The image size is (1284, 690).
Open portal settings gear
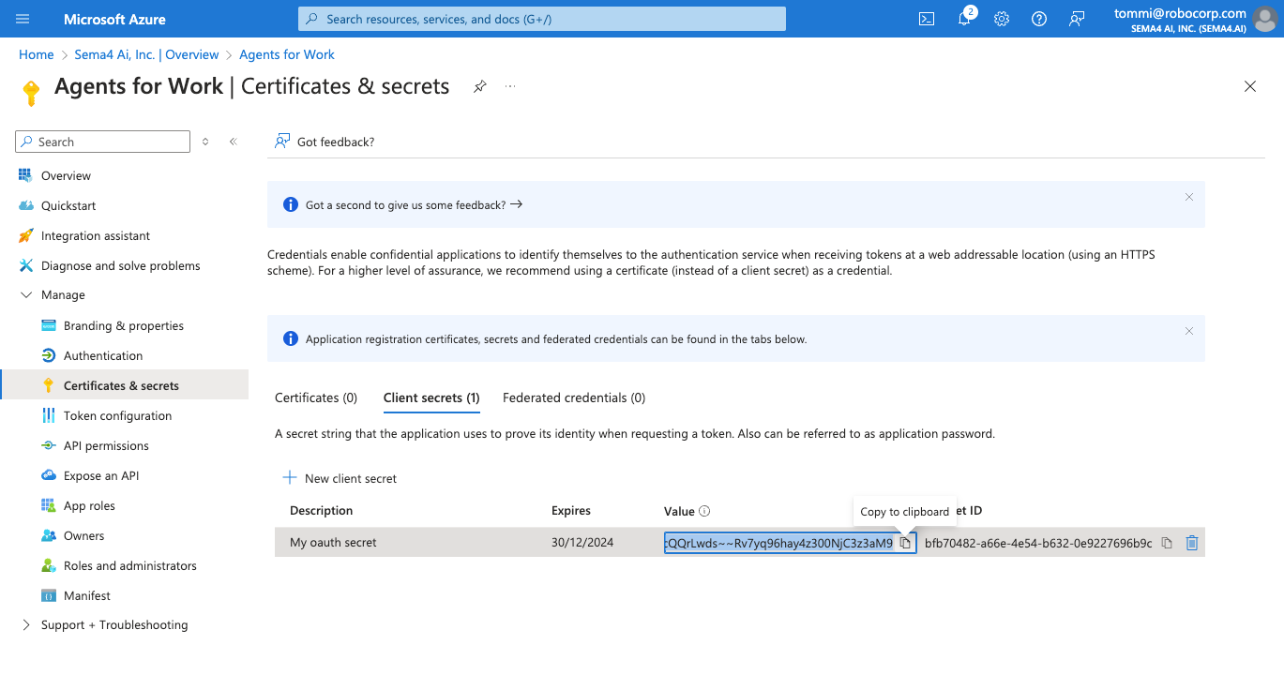click(1002, 19)
